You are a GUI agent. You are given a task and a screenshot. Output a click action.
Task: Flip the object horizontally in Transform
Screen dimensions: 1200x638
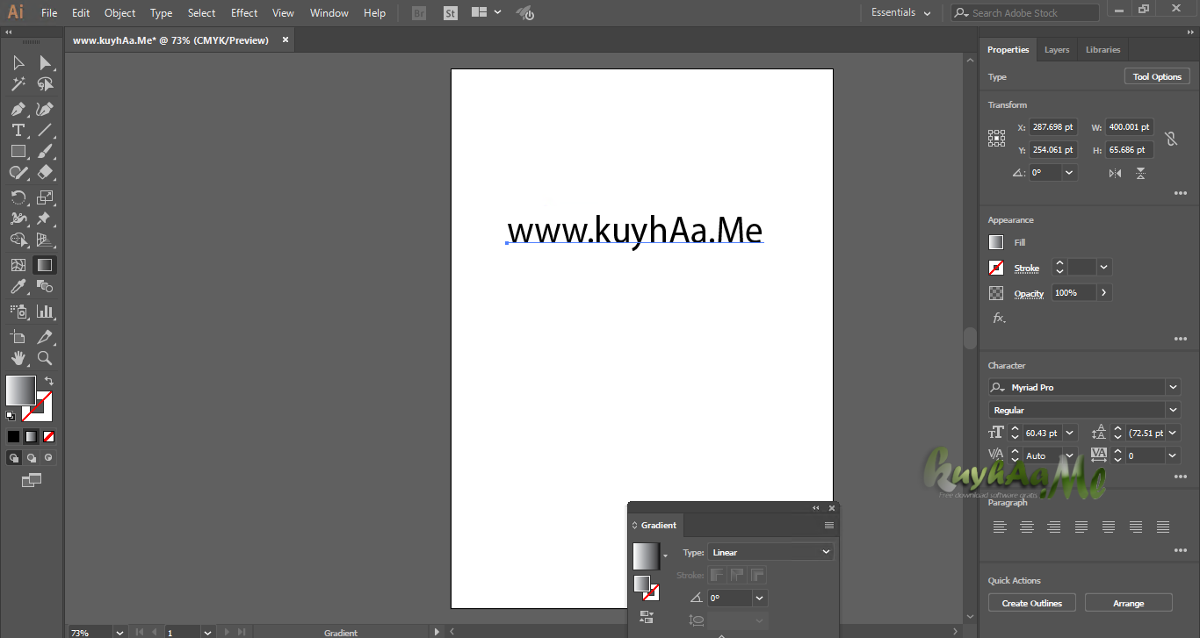[1115, 173]
